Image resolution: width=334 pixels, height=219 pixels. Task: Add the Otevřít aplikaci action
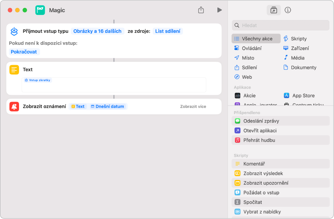281,130
